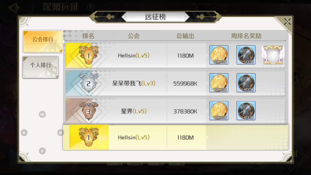Click the info icon next to 深渊远征
311x175 pixels.
click(x=91, y=7)
